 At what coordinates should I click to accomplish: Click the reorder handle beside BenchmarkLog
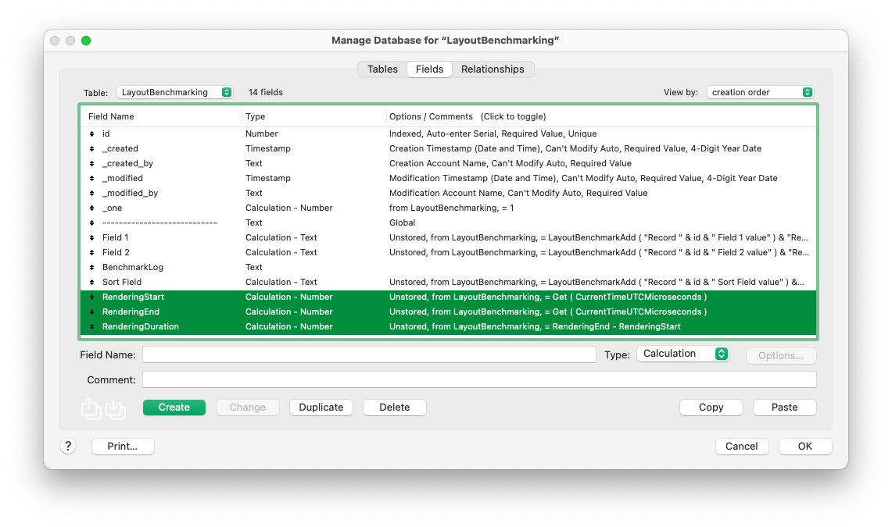coord(92,268)
